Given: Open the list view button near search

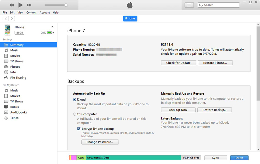Looking at the screenshot, I should 189,5.
